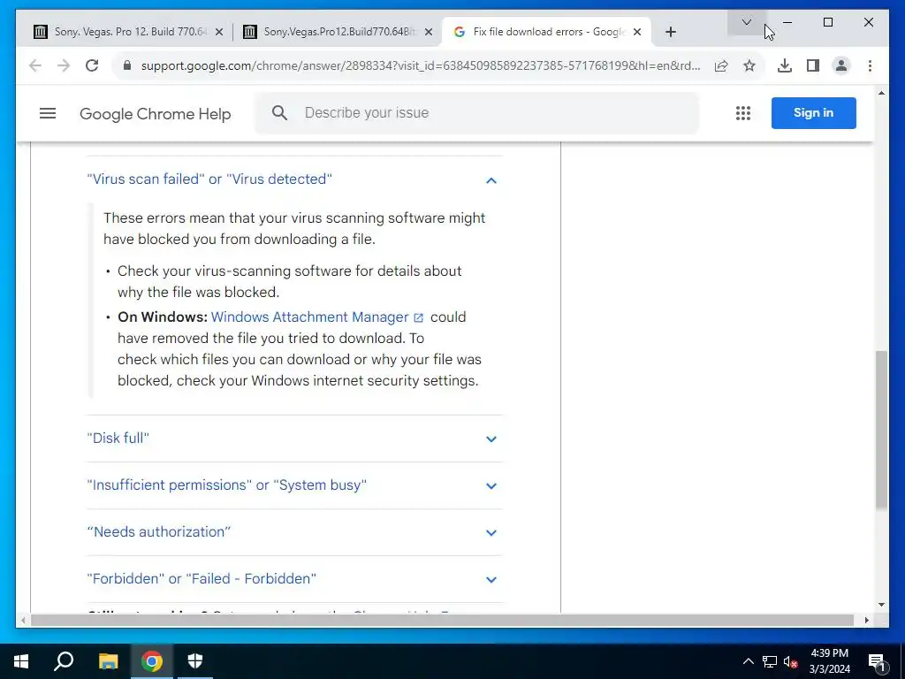Click the "Virus scan failed" heading text
This screenshot has height=679, width=905.
[x=209, y=179]
